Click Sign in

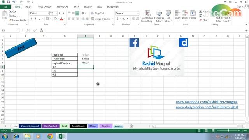pos(240,7)
